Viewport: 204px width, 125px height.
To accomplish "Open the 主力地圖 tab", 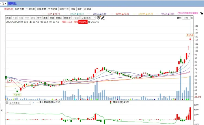I will click(x=53, y=9).
